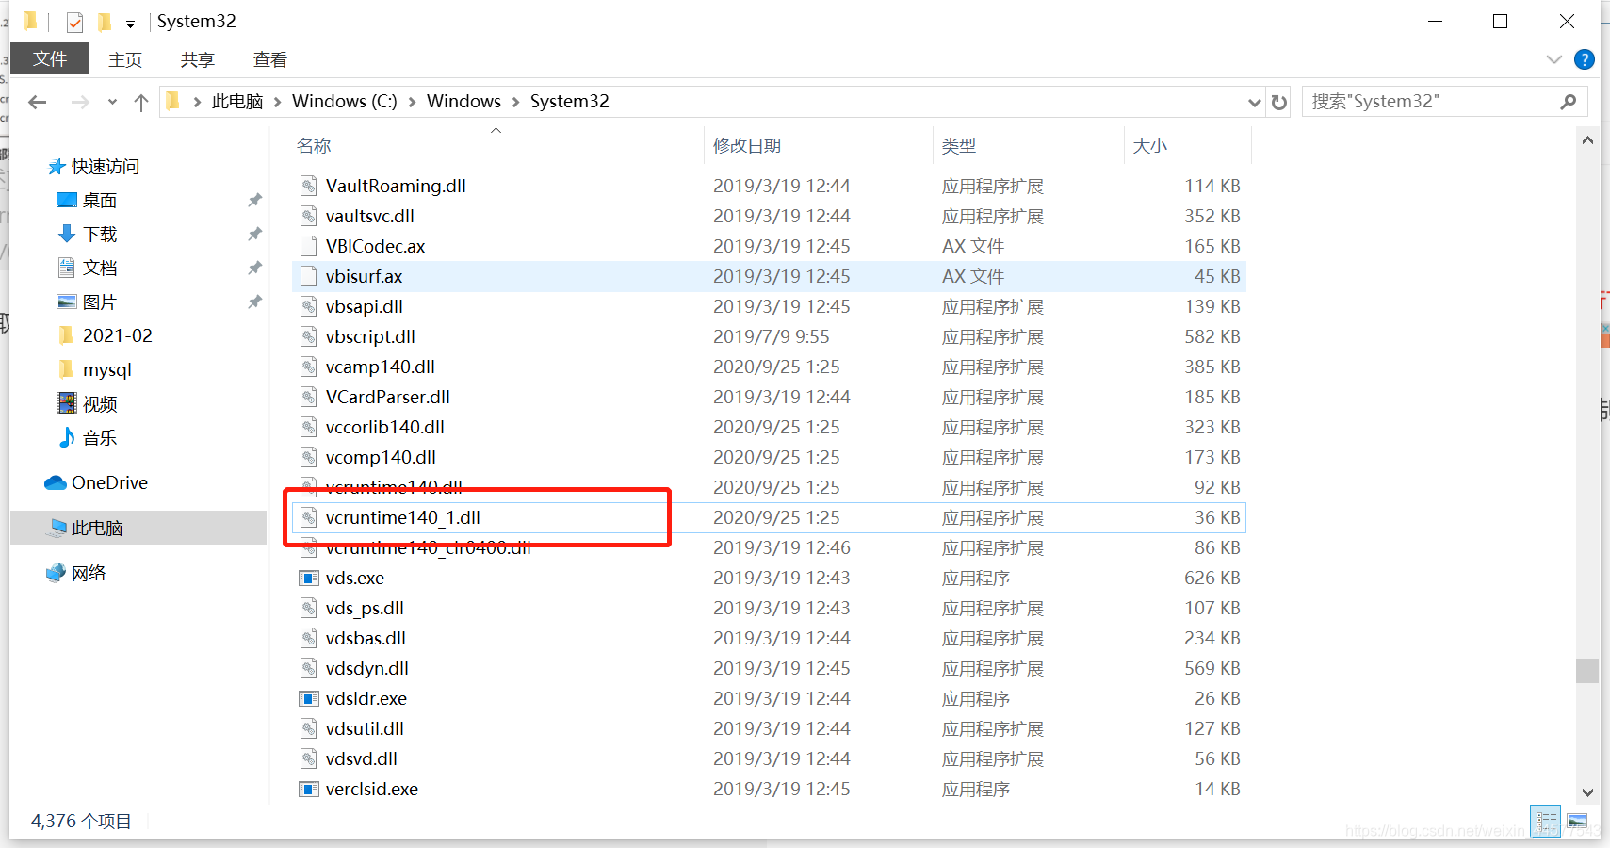Image resolution: width=1610 pixels, height=848 pixels.
Task: Open 文档 folder in sidebar
Action: click(x=100, y=268)
